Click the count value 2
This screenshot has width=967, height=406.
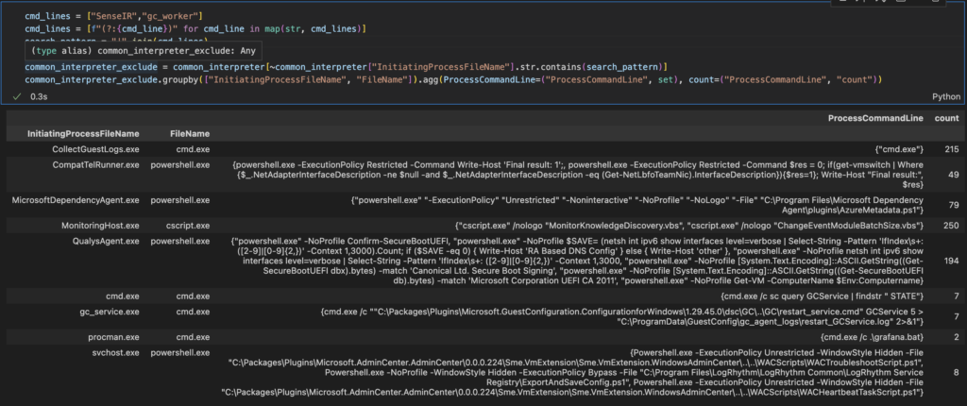pyautogui.click(x=957, y=337)
